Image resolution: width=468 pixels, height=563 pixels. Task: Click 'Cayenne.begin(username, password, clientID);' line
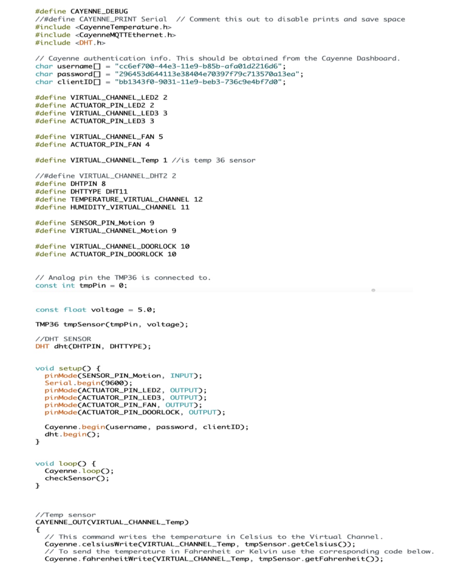(147, 427)
